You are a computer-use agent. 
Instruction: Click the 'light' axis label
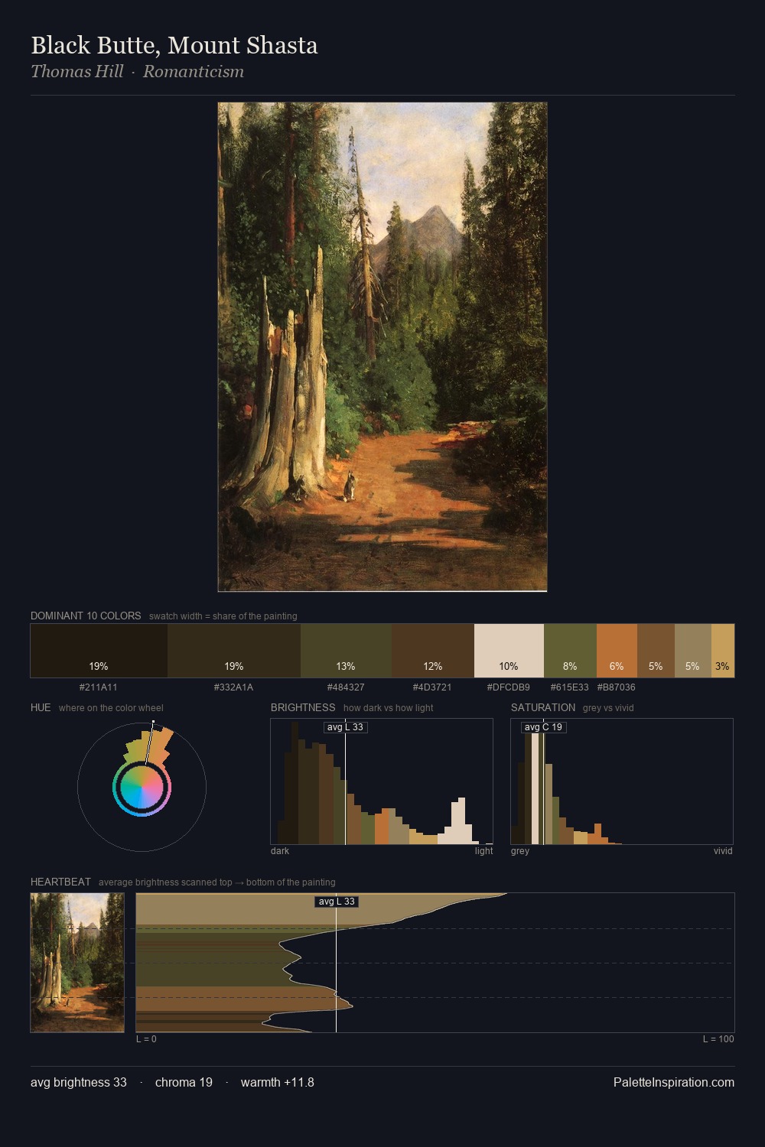[x=484, y=851]
